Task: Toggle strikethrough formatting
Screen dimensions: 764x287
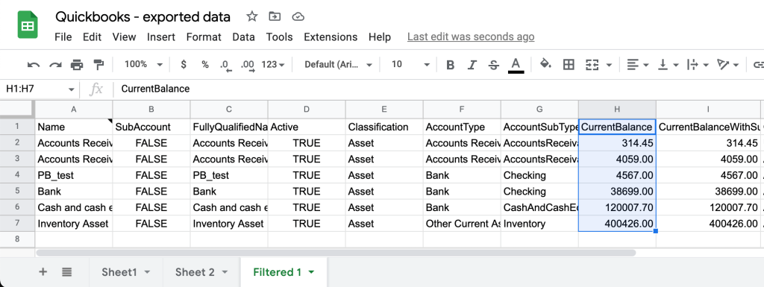Action: [494, 65]
